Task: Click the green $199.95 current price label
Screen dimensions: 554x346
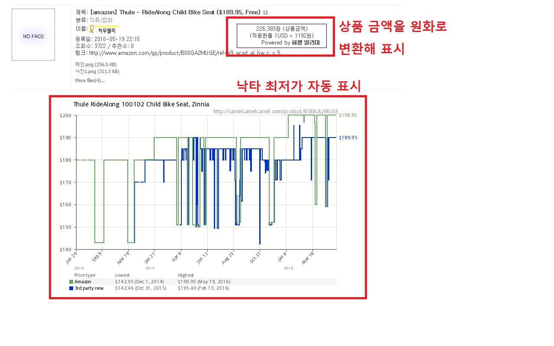Action: (x=348, y=115)
